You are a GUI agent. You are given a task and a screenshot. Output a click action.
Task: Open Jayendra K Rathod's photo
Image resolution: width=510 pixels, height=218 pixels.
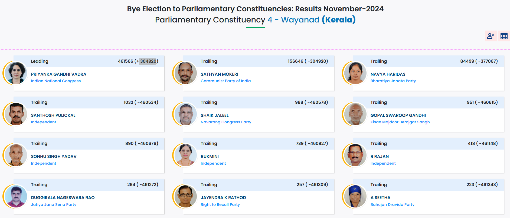pyautogui.click(x=185, y=196)
